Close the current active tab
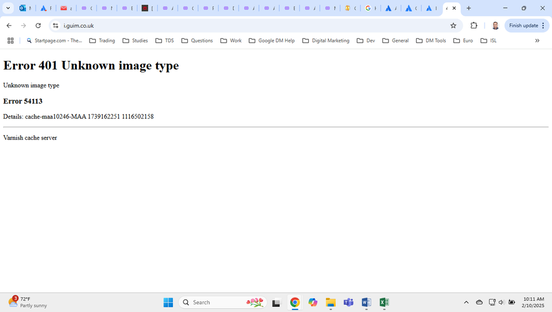The image size is (552, 312). (x=454, y=8)
